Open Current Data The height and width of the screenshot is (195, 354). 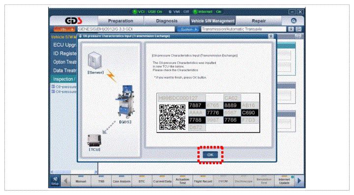click(x=162, y=181)
